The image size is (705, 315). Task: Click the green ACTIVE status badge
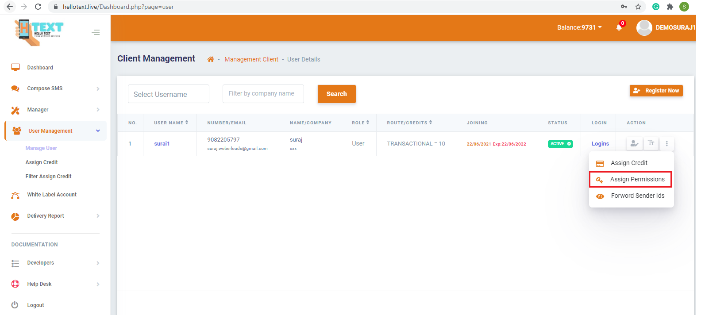pos(560,144)
